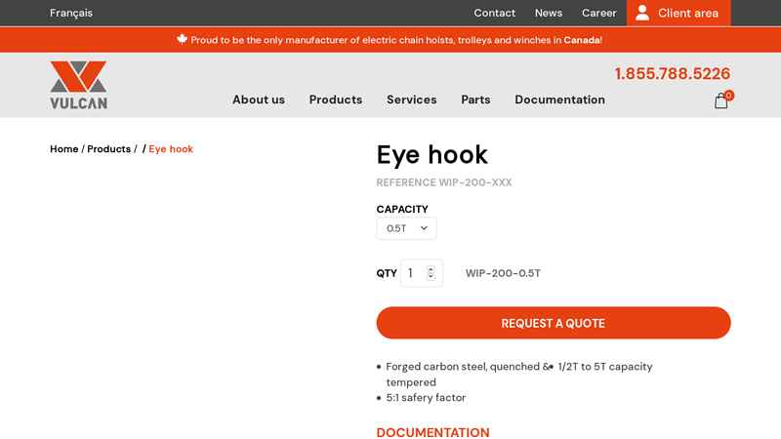Click the REFERENCE WIP-200-XXX text
Image resolution: width=781 pixels, height=439 pixels.
444,182
